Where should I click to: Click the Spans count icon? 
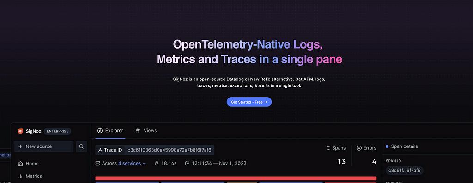click(328, 148)
